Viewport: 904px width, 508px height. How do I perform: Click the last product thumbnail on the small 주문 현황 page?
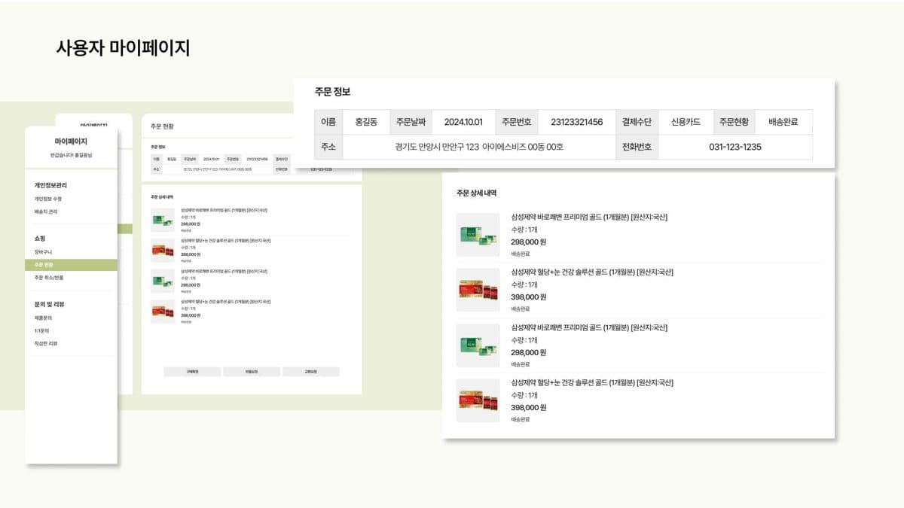coord(163,312)
